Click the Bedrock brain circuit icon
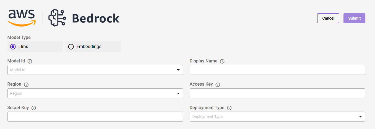 (57, 18)
